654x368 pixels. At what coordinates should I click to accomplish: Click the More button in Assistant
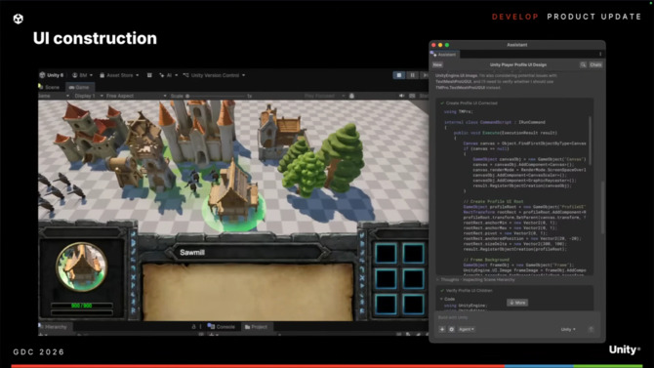point(517,303)
